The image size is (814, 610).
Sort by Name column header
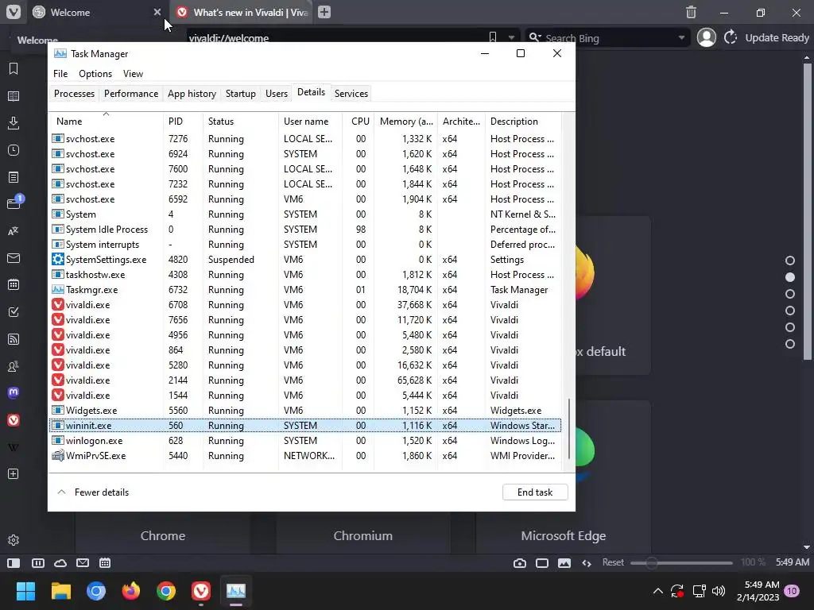point(106,122)
